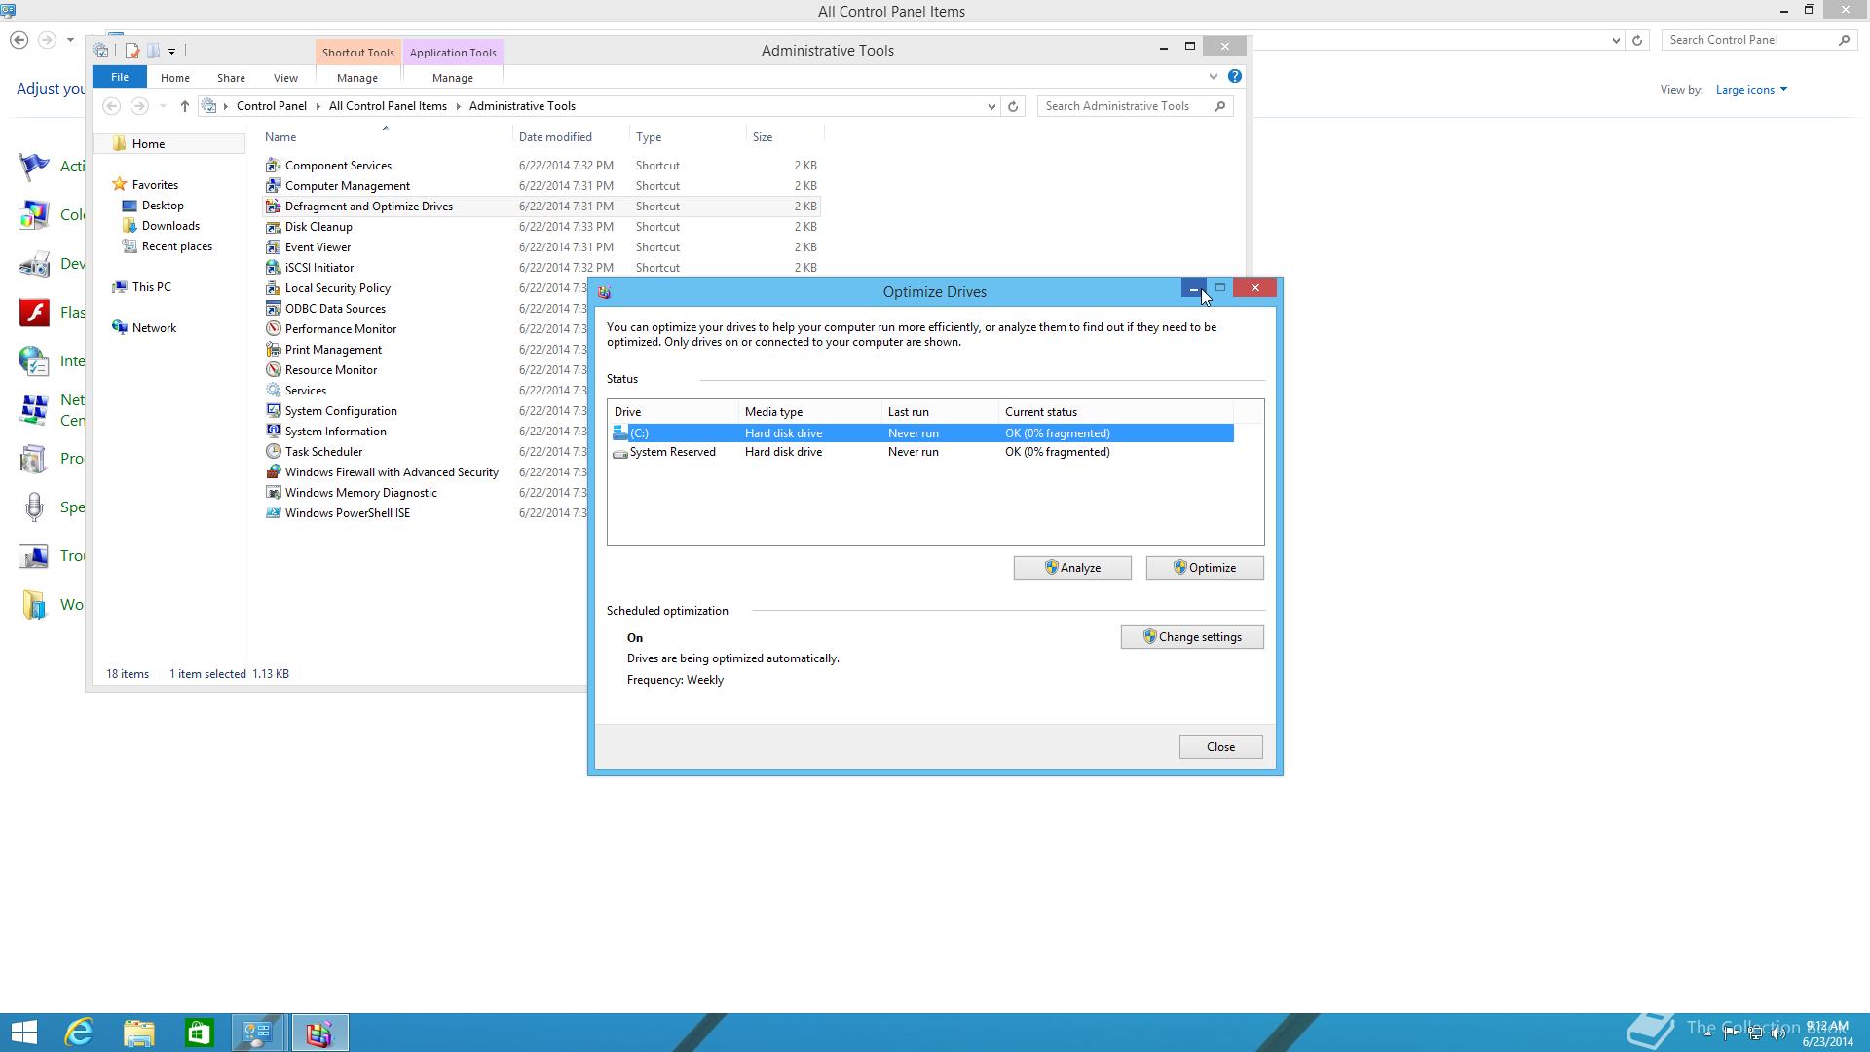Click Close button in Optimize Drives
The image size is (1870, 1052).
coord(1220,747)
